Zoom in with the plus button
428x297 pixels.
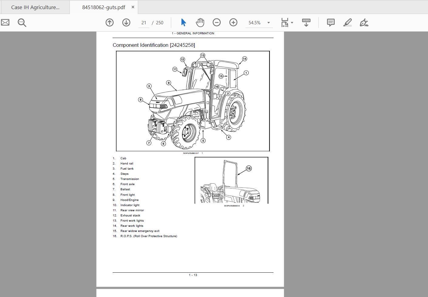tap(233, 22)
